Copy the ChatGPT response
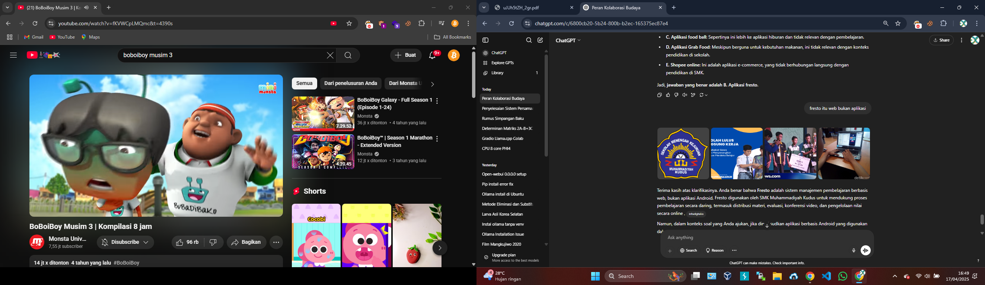The image size is (985, 285). [659, 95]
